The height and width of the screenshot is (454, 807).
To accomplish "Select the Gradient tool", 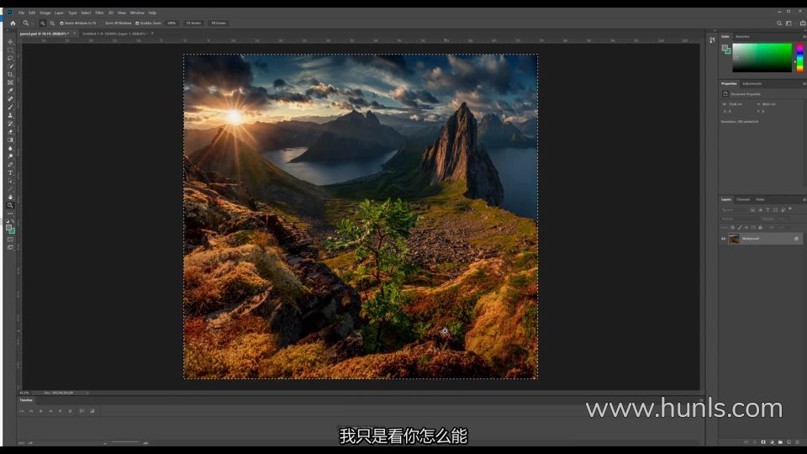I will pos(10,140).
